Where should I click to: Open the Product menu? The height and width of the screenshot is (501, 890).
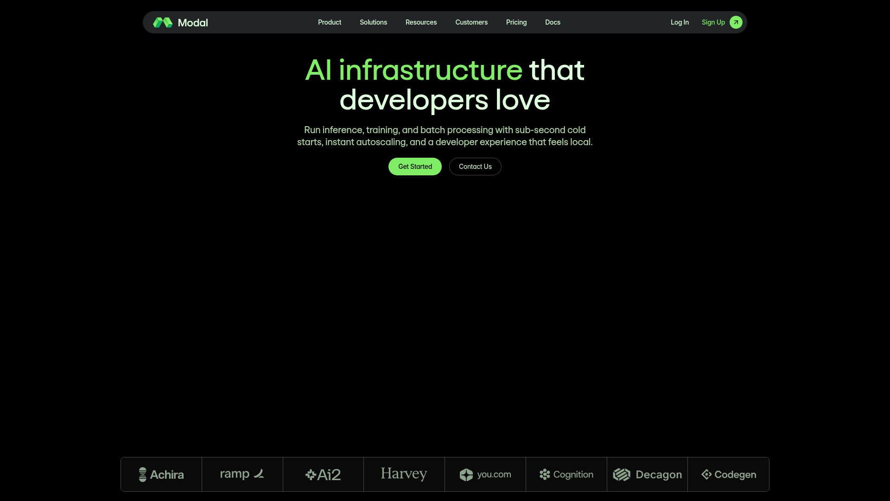pos(329,22)
